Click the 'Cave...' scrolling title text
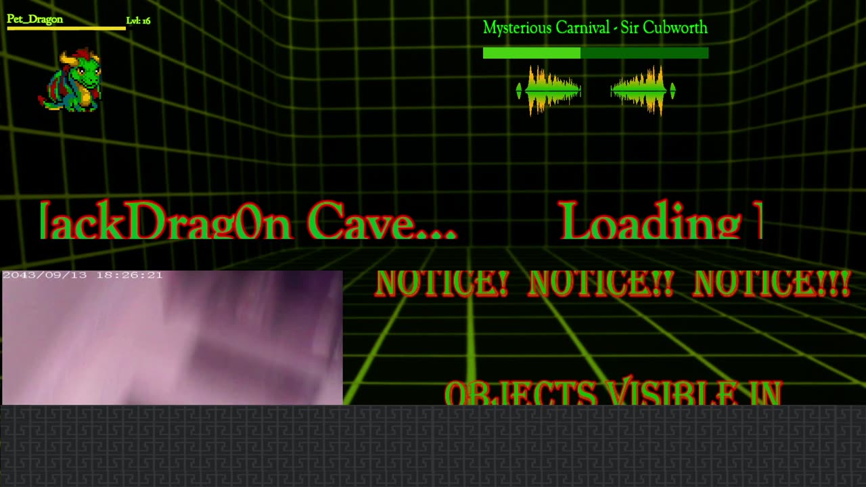Viewport: 866px width, 487px height. pos(382,221)
